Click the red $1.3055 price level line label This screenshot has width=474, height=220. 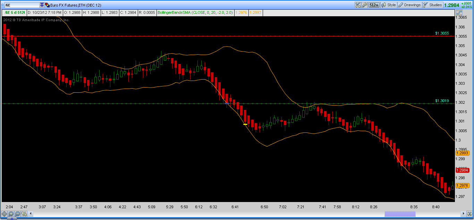[442, 33]
